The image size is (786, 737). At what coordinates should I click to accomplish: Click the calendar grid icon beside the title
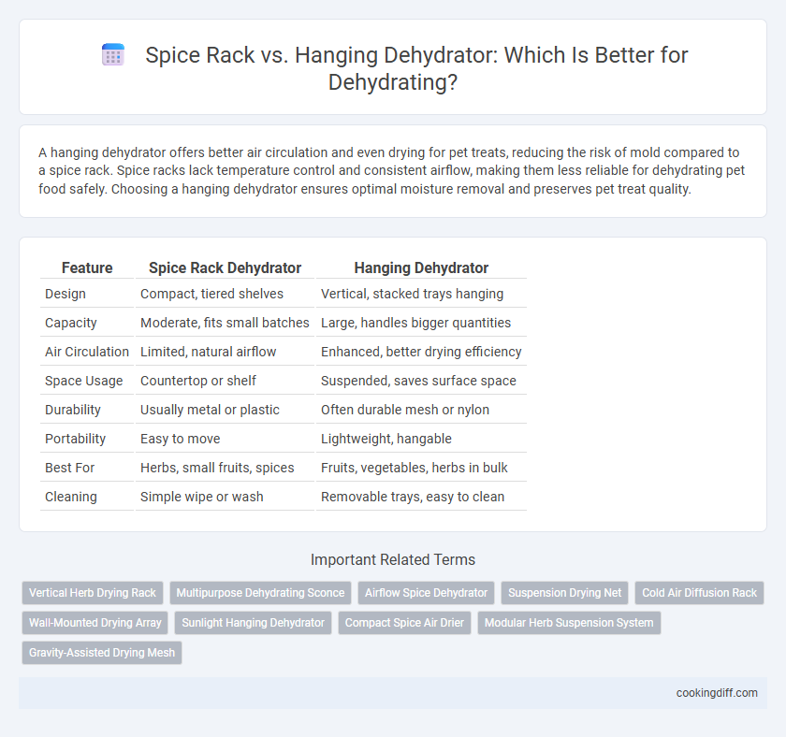click(x=113, y=54)
